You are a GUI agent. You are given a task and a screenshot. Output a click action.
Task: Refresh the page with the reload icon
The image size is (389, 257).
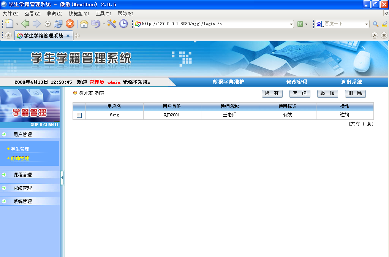tap(58, 24)
